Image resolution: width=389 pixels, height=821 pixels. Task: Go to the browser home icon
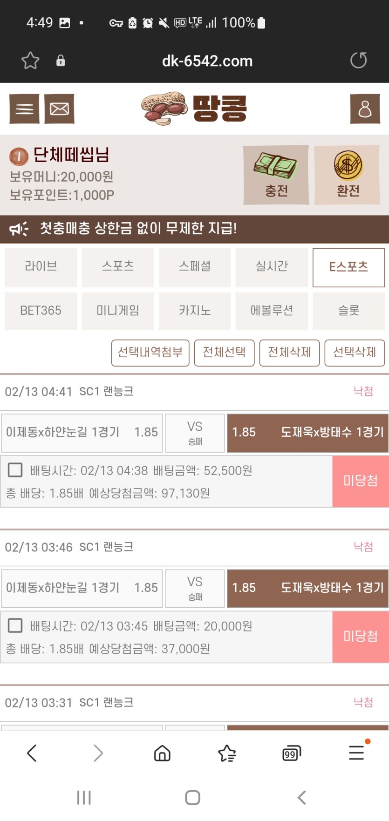[162, 753]
